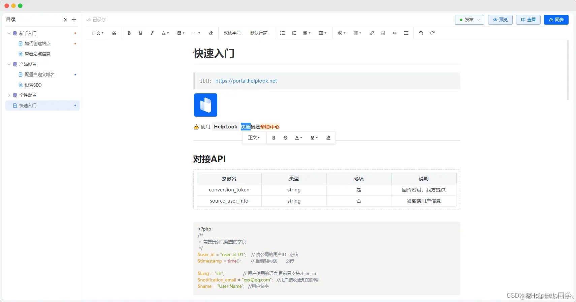Clear formatting with the main toolbar eraser
The width and height of the screenshot is (576, 302).
click(x=211, y=33)
